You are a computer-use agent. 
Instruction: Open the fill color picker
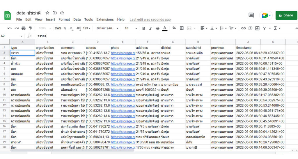174,28
